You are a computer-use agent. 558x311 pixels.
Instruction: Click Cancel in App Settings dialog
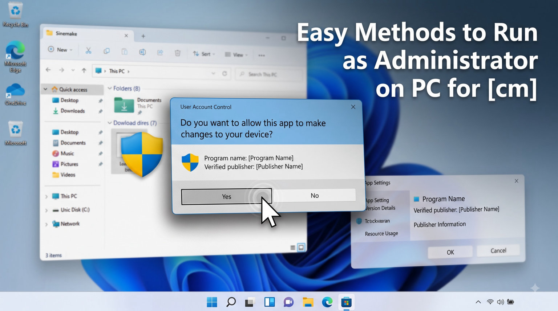coord(498,251)
